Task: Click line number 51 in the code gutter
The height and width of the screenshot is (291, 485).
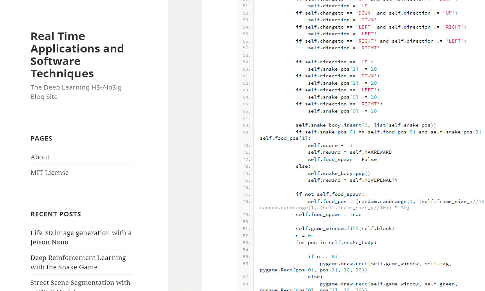Action: (x=246, y=6)
